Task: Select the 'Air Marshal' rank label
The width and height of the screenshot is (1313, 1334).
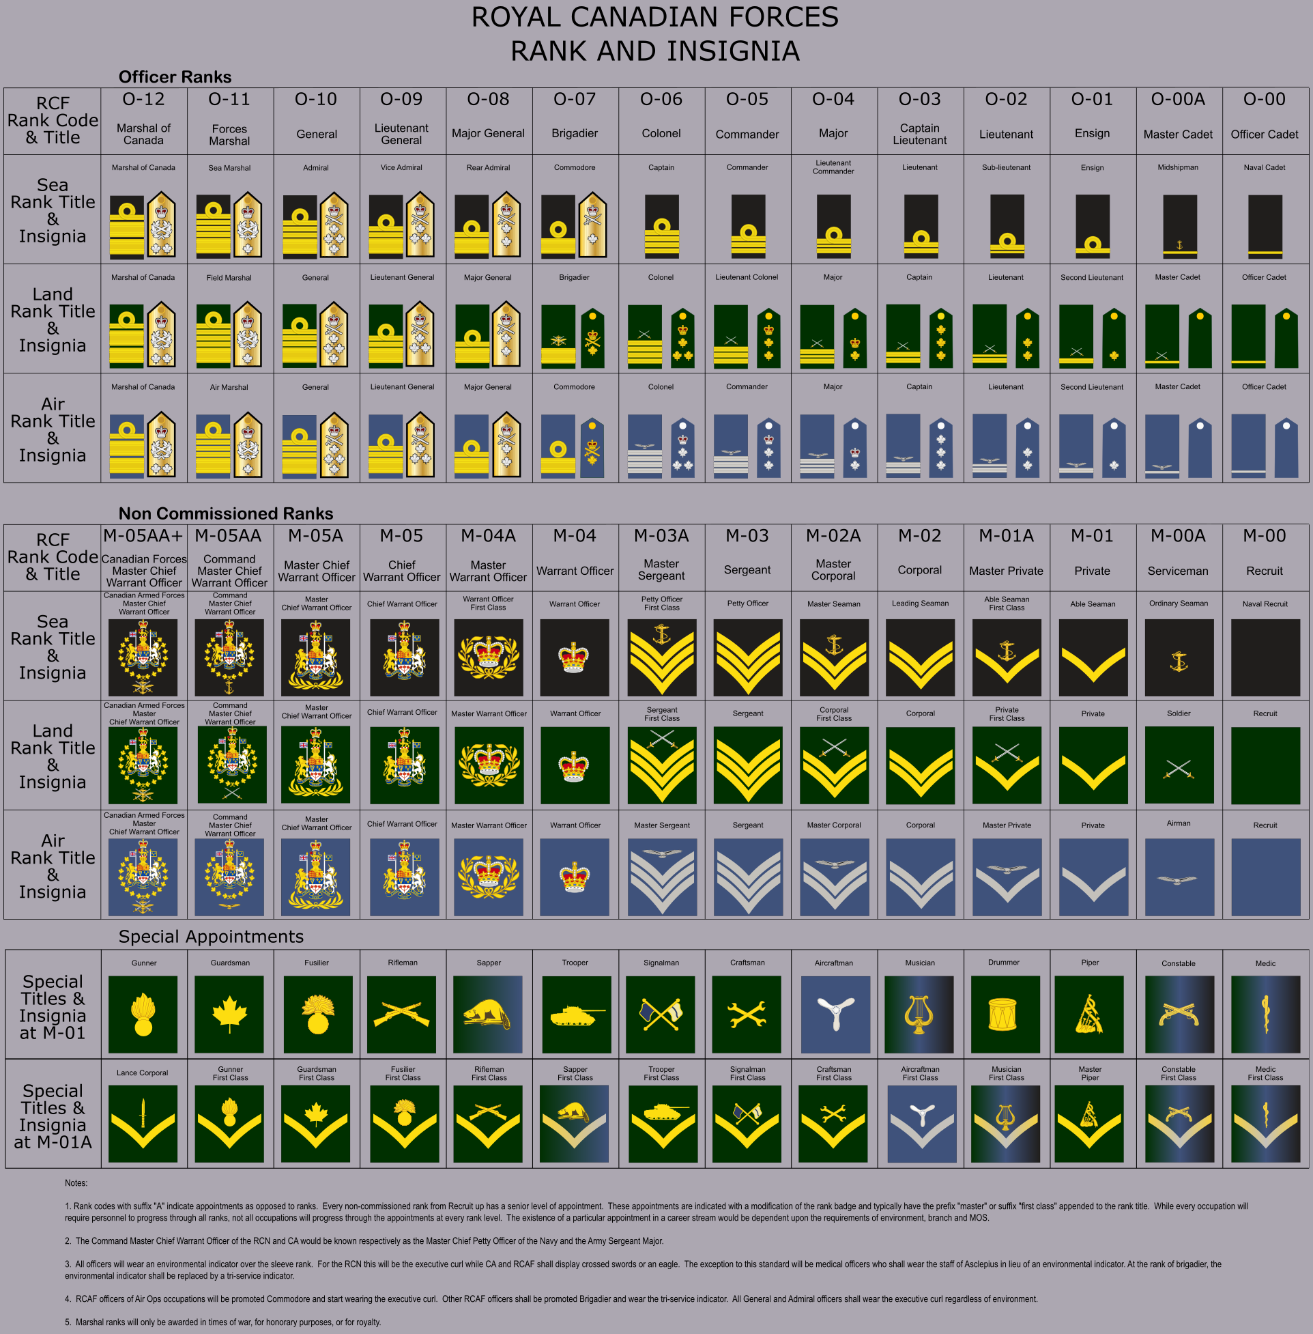Action: coord(229,387)
